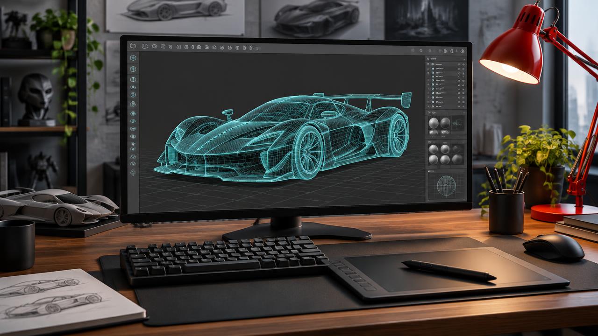Choose the bottom-right sphere in the lower material grid
598x336 pixels.
pos(457,160)
